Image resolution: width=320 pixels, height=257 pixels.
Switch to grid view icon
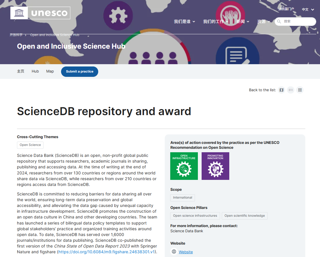(x=300, y=90)
